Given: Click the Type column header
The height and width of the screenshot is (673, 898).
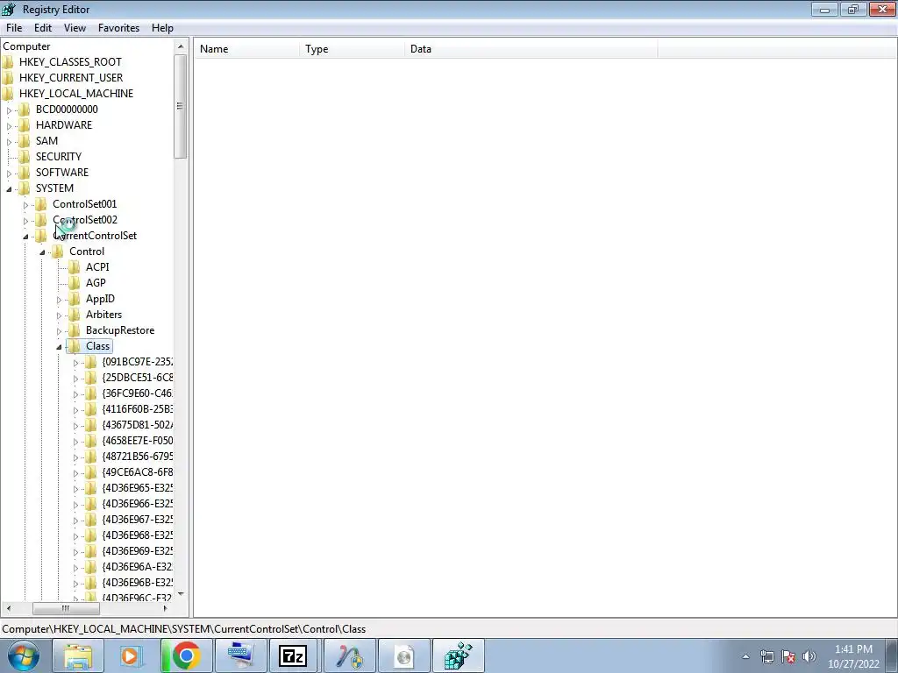Looking at the screenshot, I should coord(353,49).
